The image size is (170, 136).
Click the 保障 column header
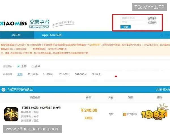pyautogui.click(x=130, y=97)
